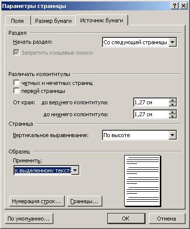This screenshot has width=190, height=229.
Task: Open the Размер бумаги tab
Action: coord(53,21)
